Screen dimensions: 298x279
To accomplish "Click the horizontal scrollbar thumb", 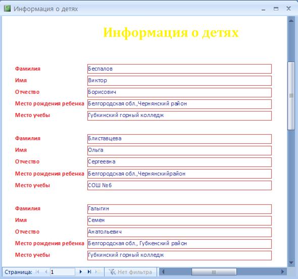I will click(214, 272).
